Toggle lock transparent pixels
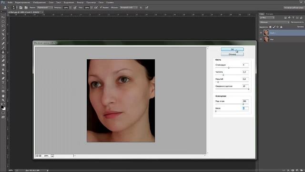The image size is (305, 172). coord(270,27)
